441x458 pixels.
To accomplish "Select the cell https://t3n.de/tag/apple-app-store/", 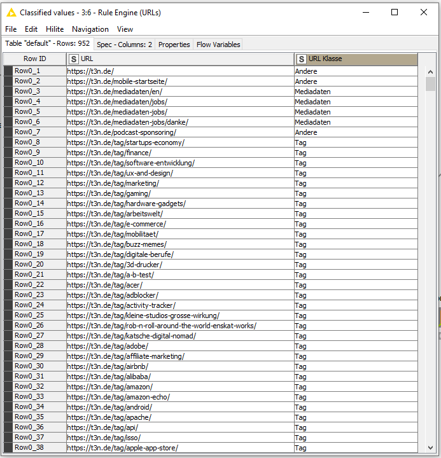I will (x=180, y=448).
